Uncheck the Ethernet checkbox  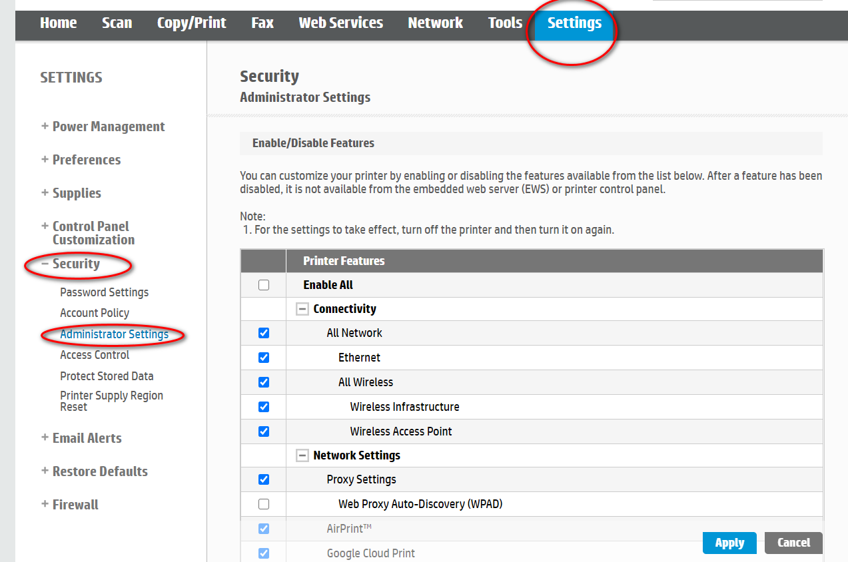tap(264, 358)
